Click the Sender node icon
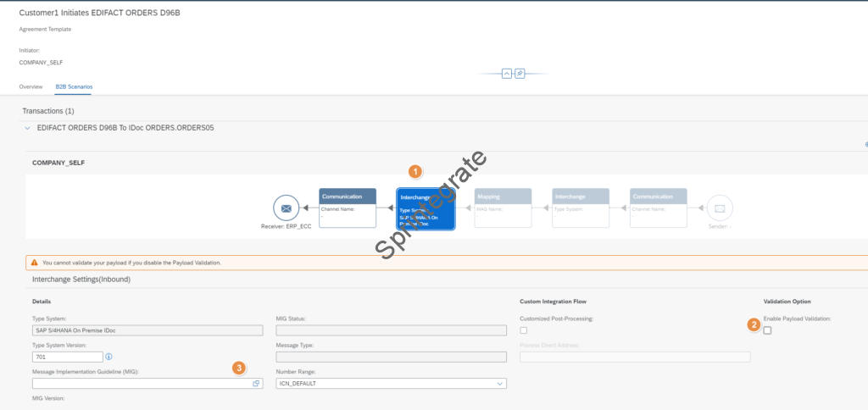Screen dimensions: 868x410 point(719,208)
